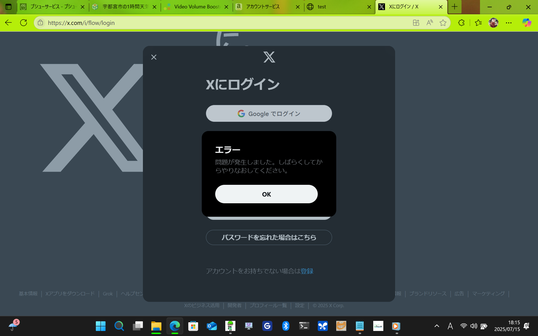The width and height of the screenshot is (538, 336).
Task: Open the clock showing 18:15
Action: 507,326
